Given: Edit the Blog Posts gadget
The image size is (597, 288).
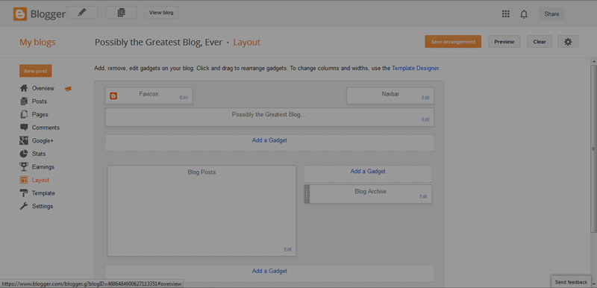Looking at the screenshot, I should tap(287, 249).
